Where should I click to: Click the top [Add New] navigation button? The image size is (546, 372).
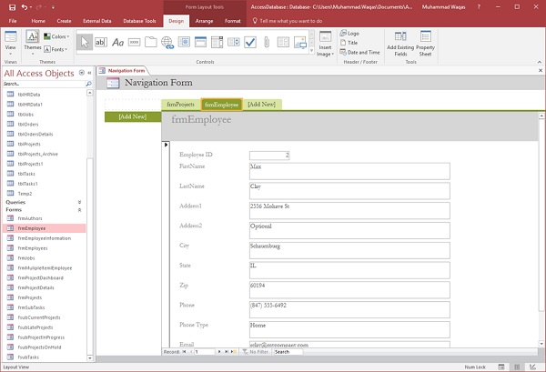click(x=263, y=105)
